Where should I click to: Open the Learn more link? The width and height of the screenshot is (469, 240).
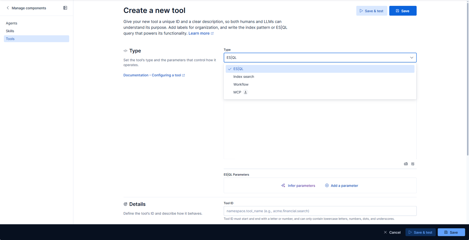click(x=201, y=33)
